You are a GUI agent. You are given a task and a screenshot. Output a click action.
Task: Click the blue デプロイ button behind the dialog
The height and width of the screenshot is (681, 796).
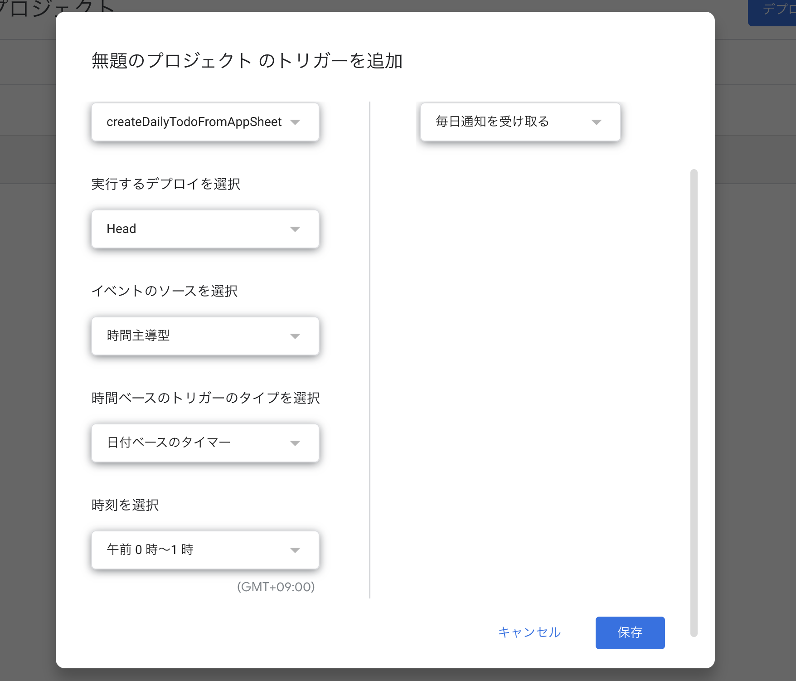tap(776, 10)
